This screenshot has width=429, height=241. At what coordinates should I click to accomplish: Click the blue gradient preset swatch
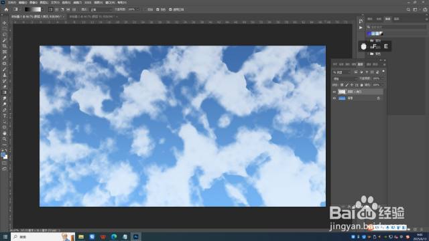(369, 33)
